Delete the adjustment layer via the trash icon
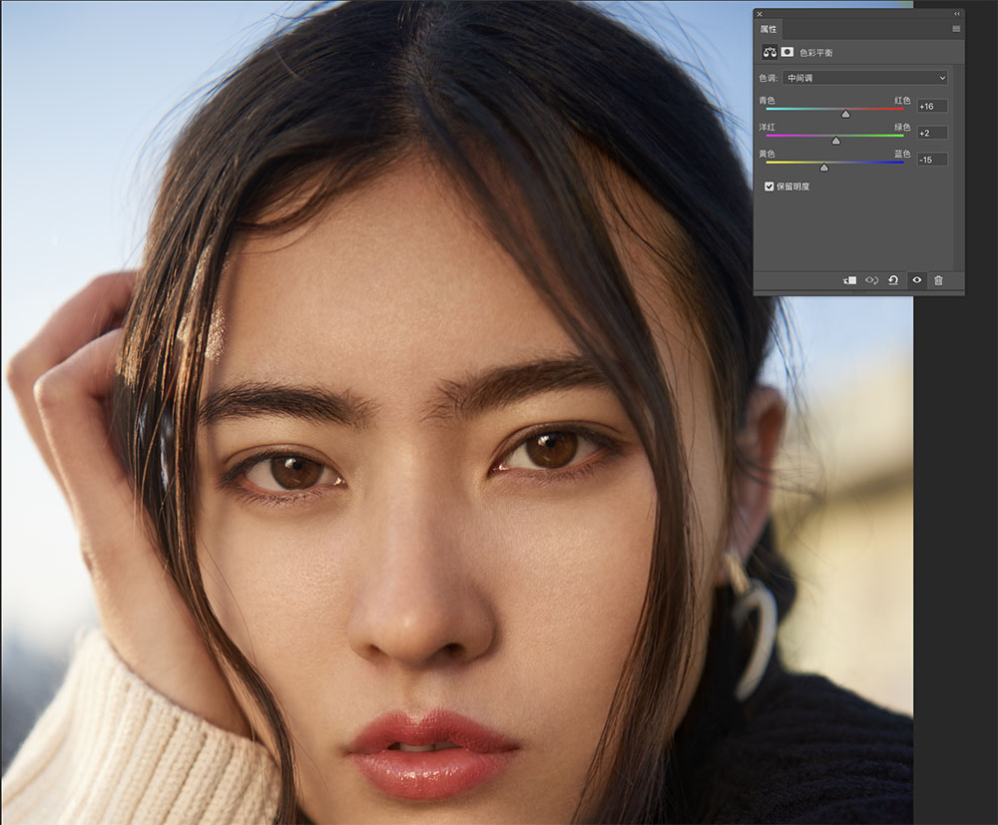Screen dimensions: 998x825 click(x=938, y=280)
